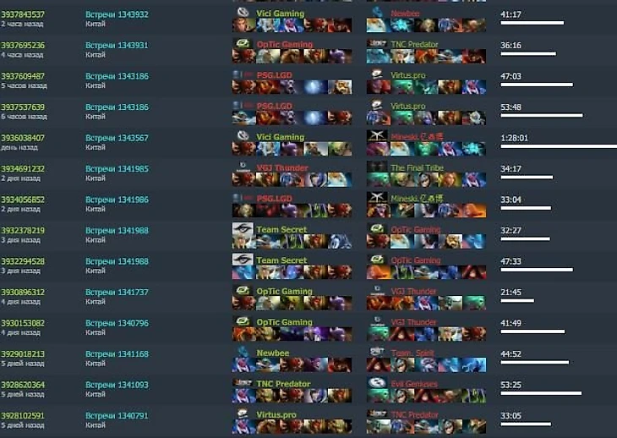This screenshot has height=438, width=617.
Task: Open match ID 3936038407
Action: [23, 138]
